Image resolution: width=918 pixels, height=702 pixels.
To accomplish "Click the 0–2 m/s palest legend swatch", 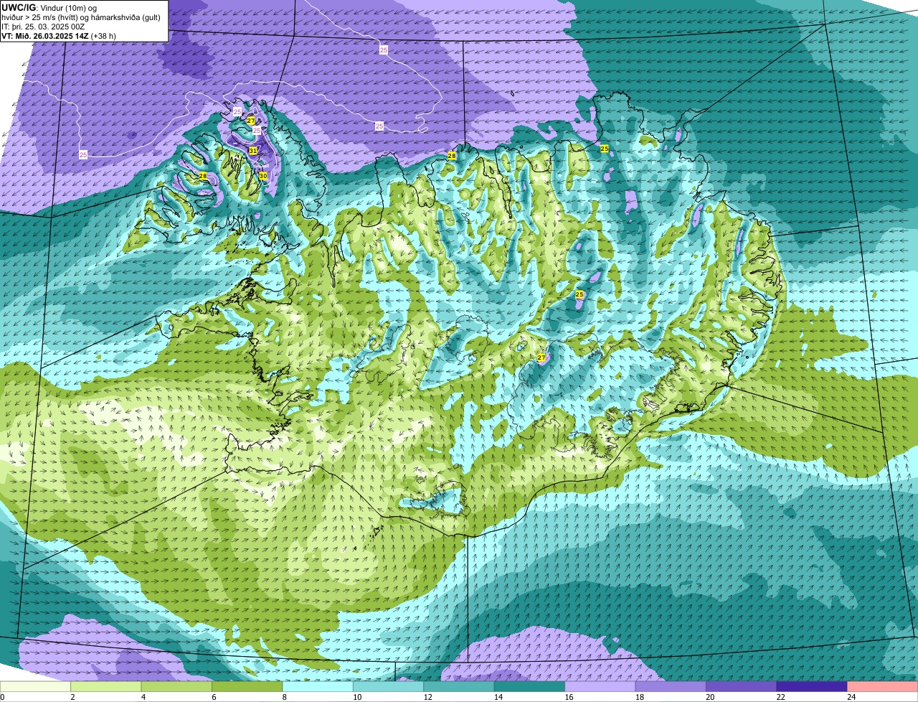I will click(36, 686).
